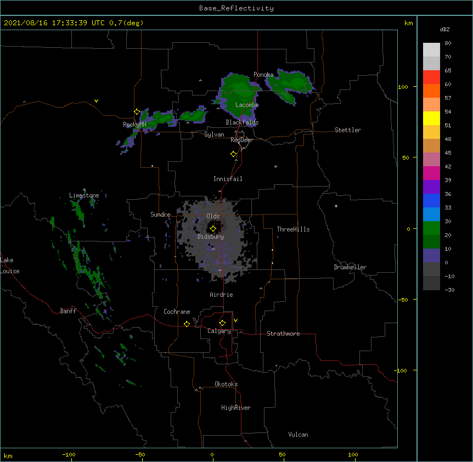
Task: Click the Ponoka city label
Action: click(263, 75)
